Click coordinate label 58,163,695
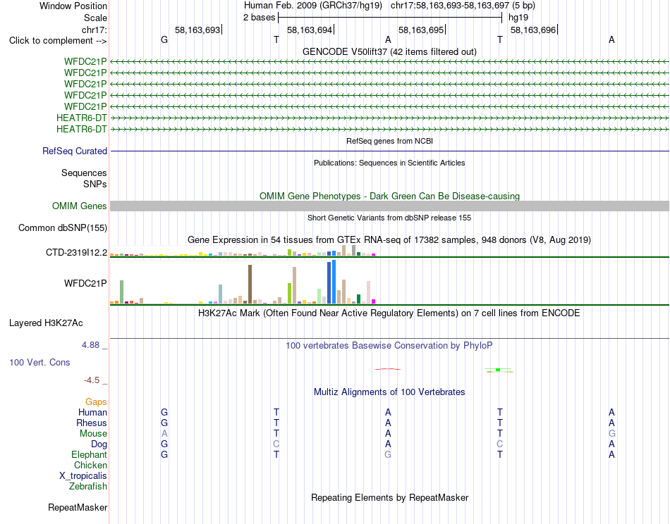 [x=421, y=30]
